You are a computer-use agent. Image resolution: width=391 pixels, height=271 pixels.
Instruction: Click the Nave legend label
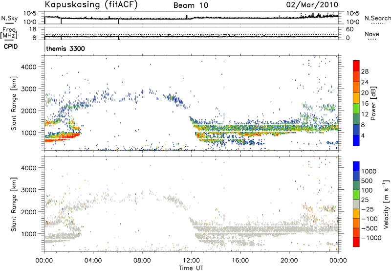pos(372,34)
